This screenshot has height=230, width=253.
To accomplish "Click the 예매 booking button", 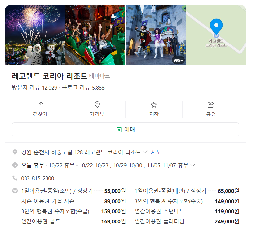I will coord(126,129).
